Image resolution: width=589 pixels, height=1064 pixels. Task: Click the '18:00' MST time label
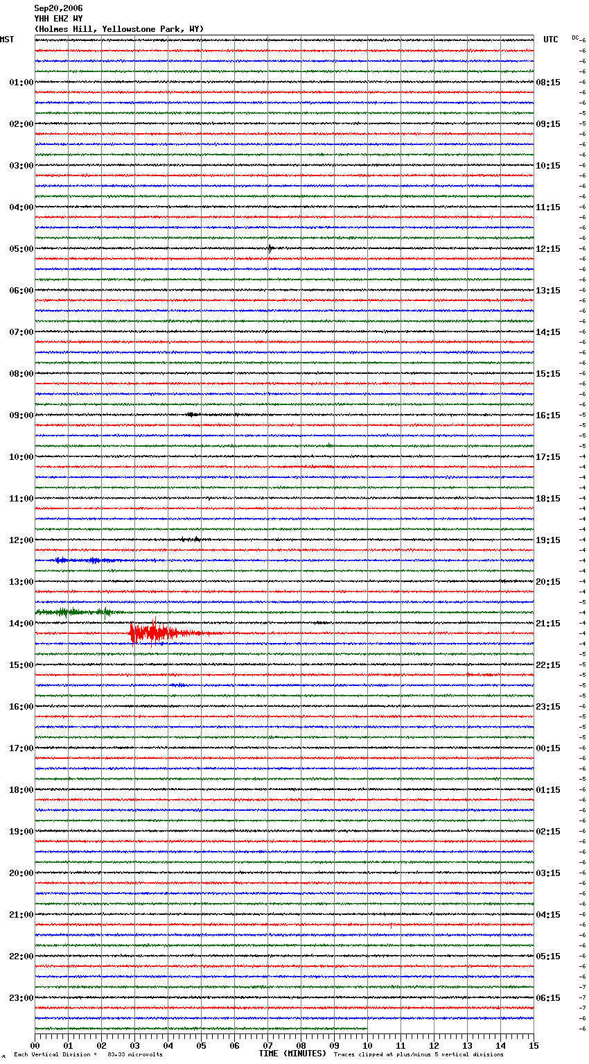21,790
